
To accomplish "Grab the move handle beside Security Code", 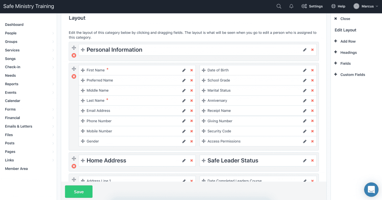I will 204,131.
